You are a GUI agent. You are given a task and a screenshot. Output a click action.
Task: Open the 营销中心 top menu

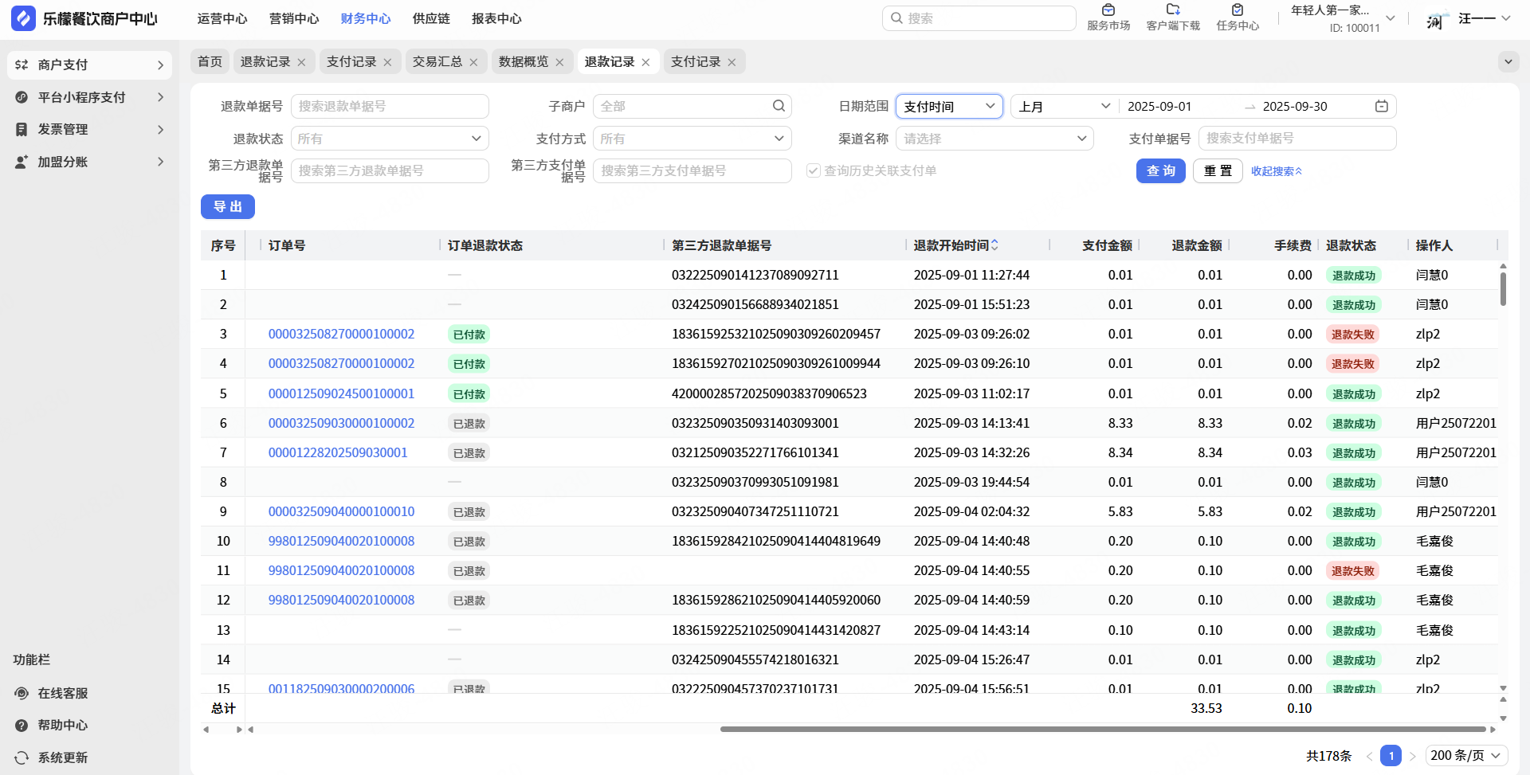(294, 18)
